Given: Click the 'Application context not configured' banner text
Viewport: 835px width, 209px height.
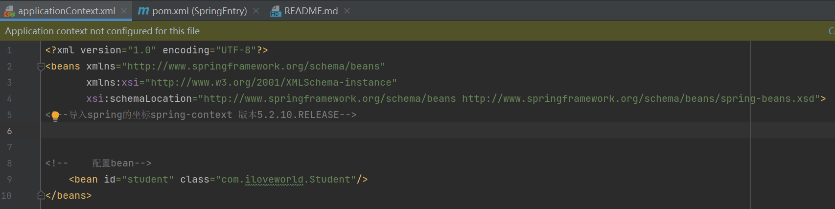Looking at the screenshot, I should point(102,31).
